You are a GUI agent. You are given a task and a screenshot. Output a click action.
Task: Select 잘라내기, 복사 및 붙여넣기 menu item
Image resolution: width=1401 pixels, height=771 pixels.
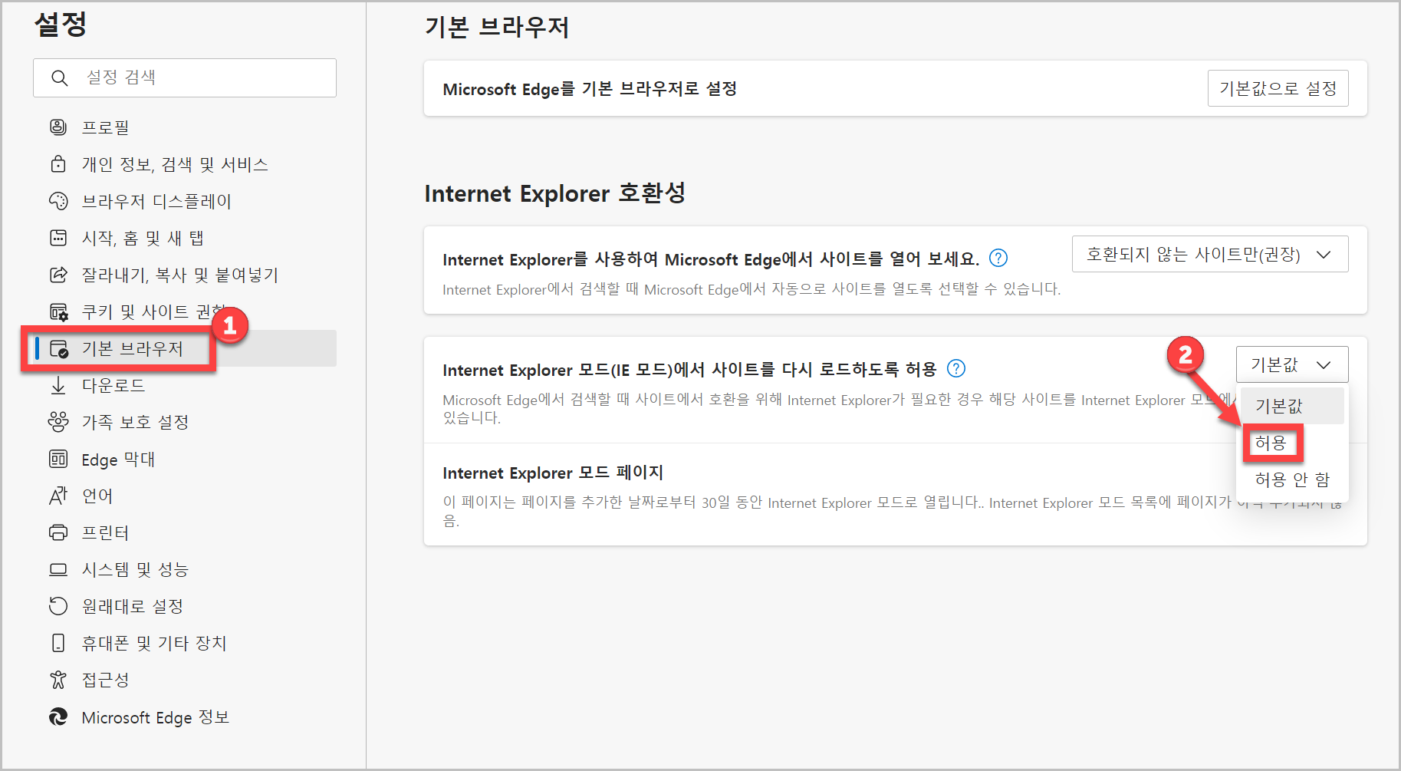[x=185, y=275]
